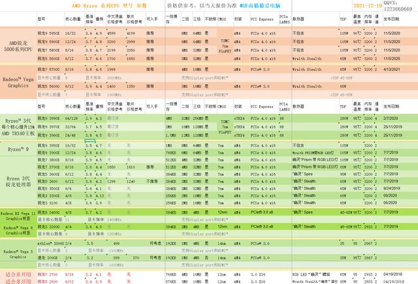This screenshot has width=418, height=284.
Task: Select the tray price cell '370'
Action: 136,258
